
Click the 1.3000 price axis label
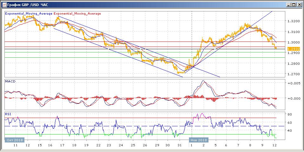click(293, 43)
